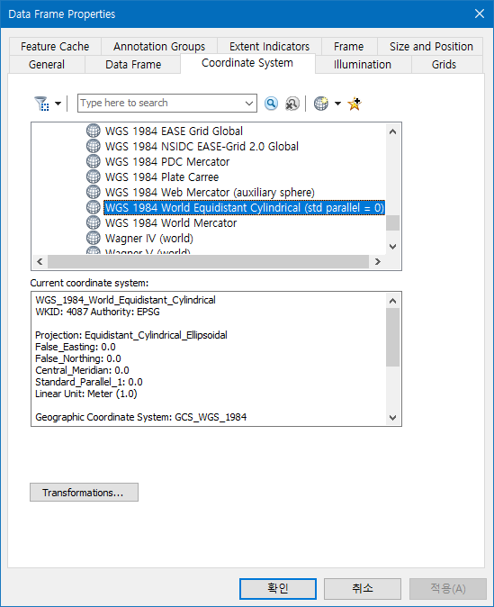The image size is (494, 607).
Task: Switch to the Illumination tab
Action: 363,64
